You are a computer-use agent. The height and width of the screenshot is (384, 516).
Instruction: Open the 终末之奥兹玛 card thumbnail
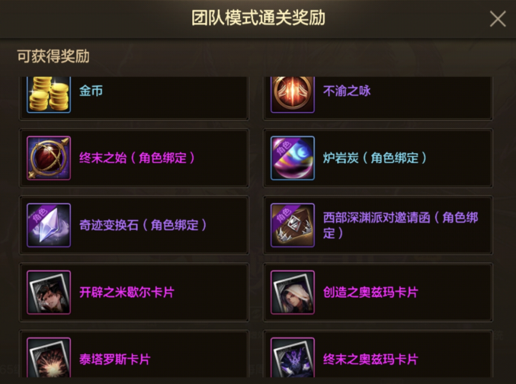tap(292, 357)
